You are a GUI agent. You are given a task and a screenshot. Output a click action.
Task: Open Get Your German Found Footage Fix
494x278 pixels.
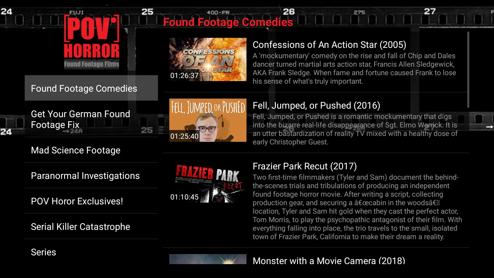(x=81, y=119)
